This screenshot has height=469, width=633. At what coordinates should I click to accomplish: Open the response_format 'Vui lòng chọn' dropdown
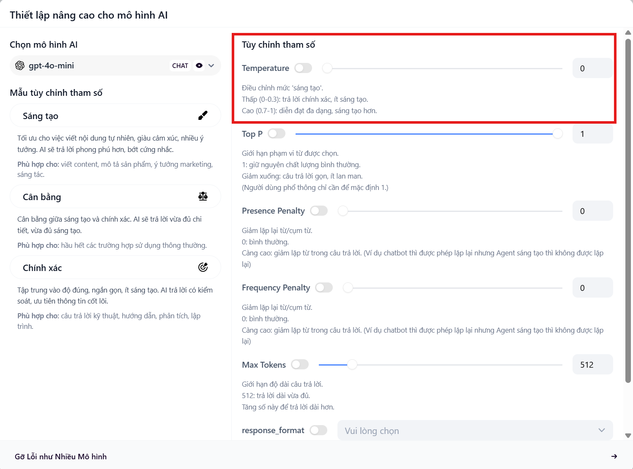click(474, 431)
